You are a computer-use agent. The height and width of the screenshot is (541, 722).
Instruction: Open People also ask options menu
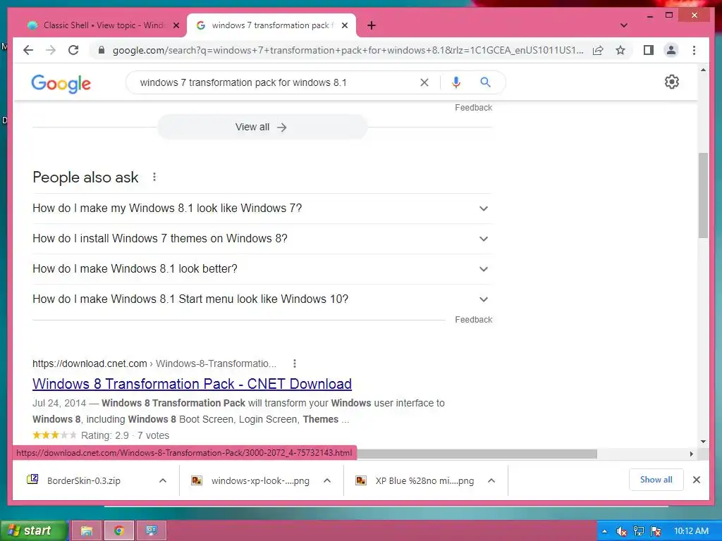[x=154, y=177]
